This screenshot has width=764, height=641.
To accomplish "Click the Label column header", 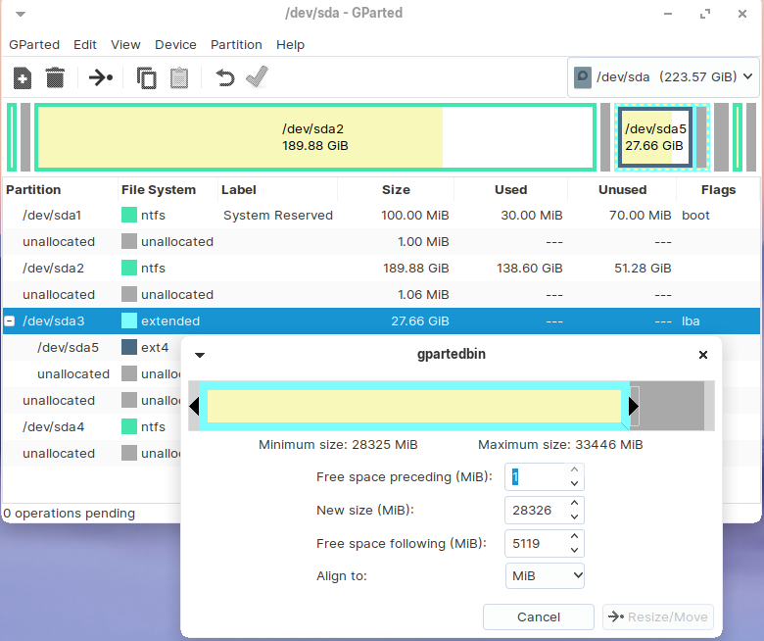I will pyautogui.click(x=277, y=189).
